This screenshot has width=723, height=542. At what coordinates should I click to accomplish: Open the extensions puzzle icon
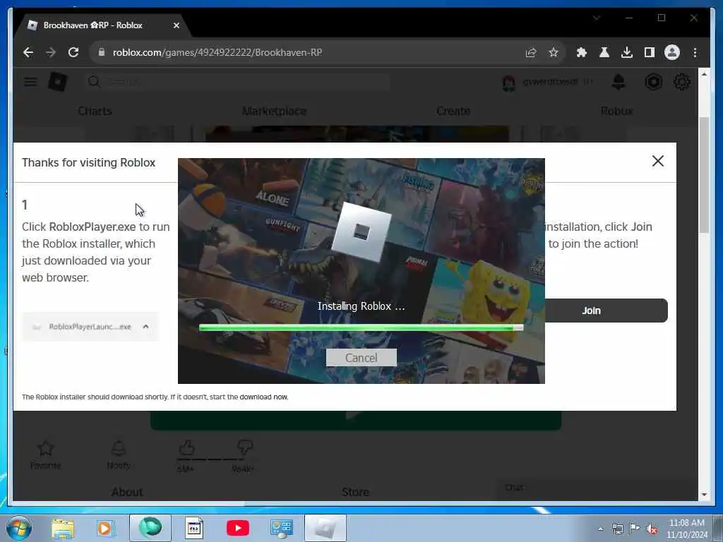[x=582, y=52]
